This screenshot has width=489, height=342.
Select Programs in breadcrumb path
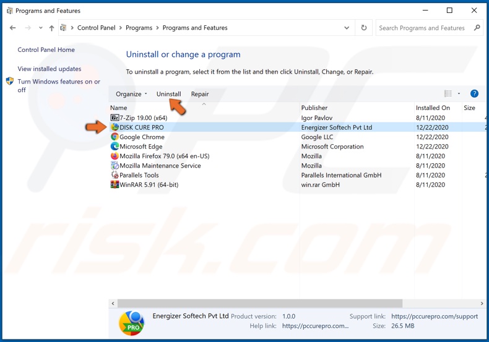(x=139, y=28)
